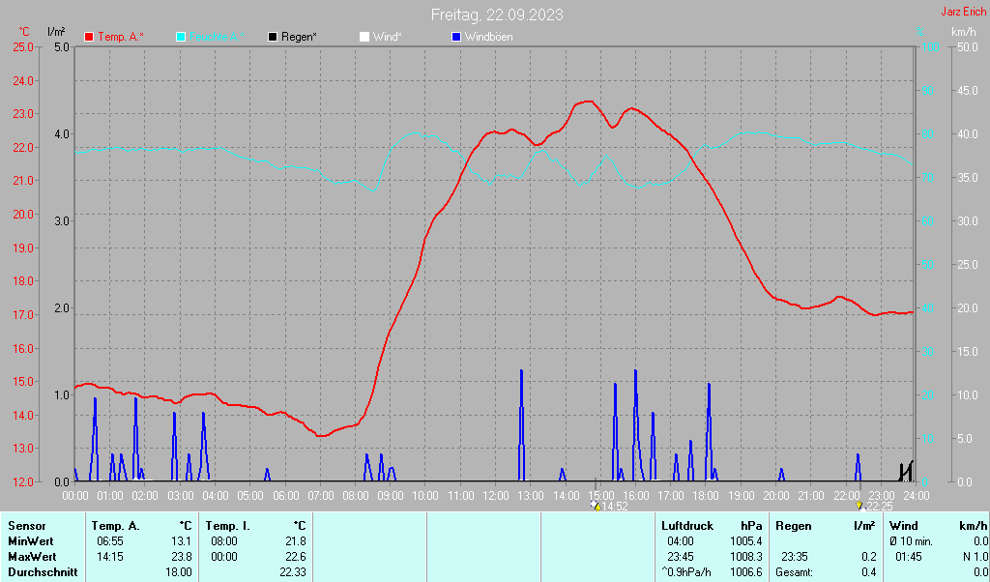990x582 pixels.
Task: Click the 'Ø 10 min.' wind label
Action: 911,541
